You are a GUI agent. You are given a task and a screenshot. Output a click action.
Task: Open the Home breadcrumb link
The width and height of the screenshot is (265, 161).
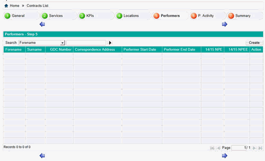click(15, 6)
